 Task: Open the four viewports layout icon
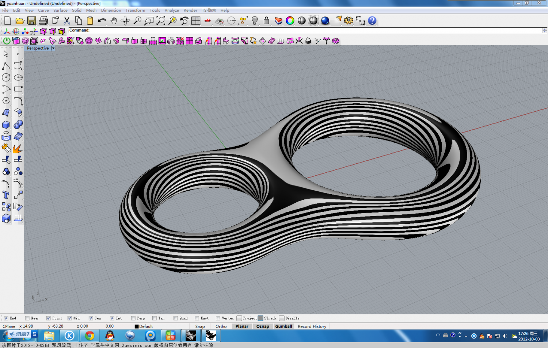tap(196, 21)
